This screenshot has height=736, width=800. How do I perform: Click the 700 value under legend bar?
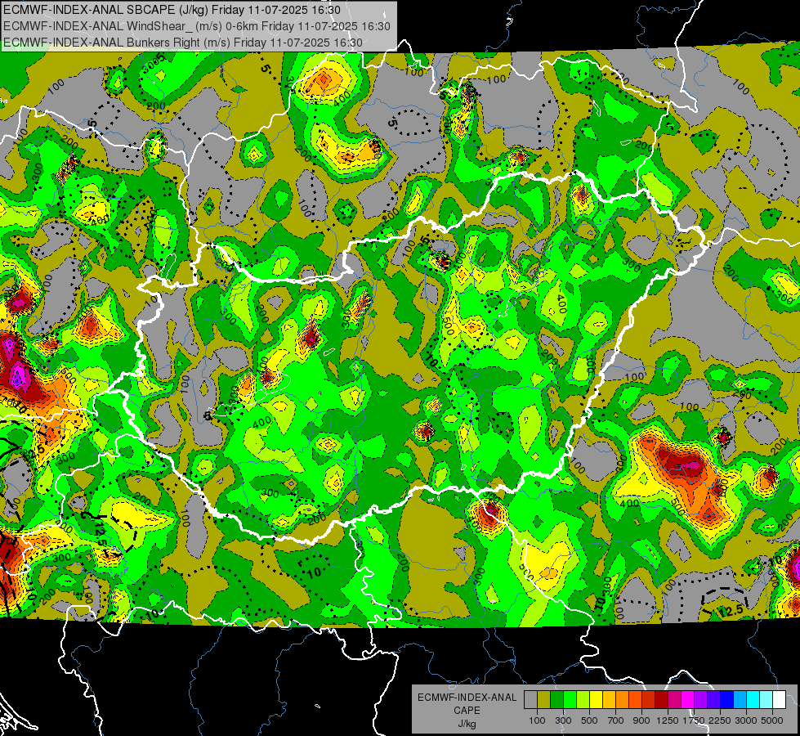[616, 720]
